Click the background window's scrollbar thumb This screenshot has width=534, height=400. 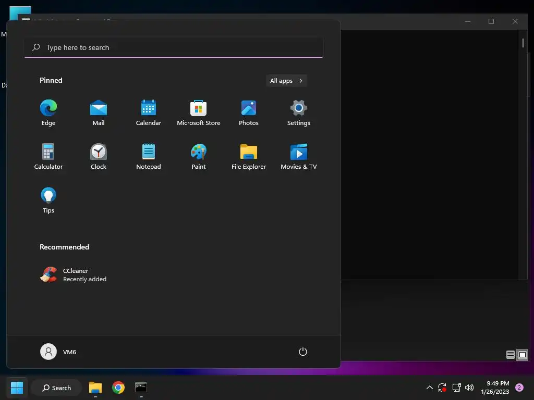coord(523,43)
